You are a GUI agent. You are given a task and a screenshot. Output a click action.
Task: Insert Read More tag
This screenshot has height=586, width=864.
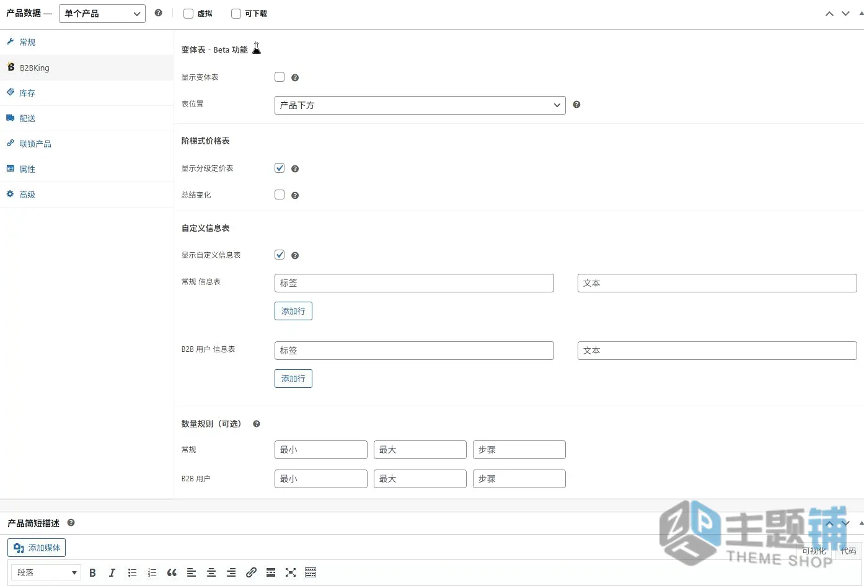[271, 572]
